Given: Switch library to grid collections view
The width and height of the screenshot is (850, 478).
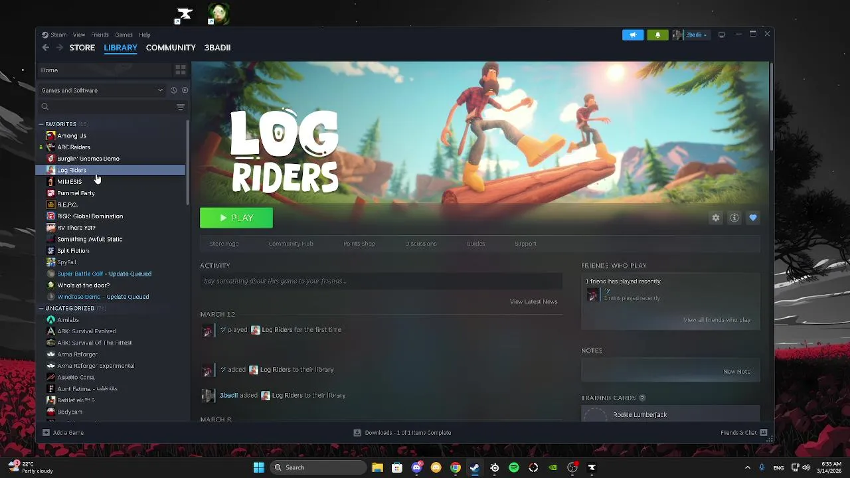Looking at the screenshot, I should coord(180,70).
